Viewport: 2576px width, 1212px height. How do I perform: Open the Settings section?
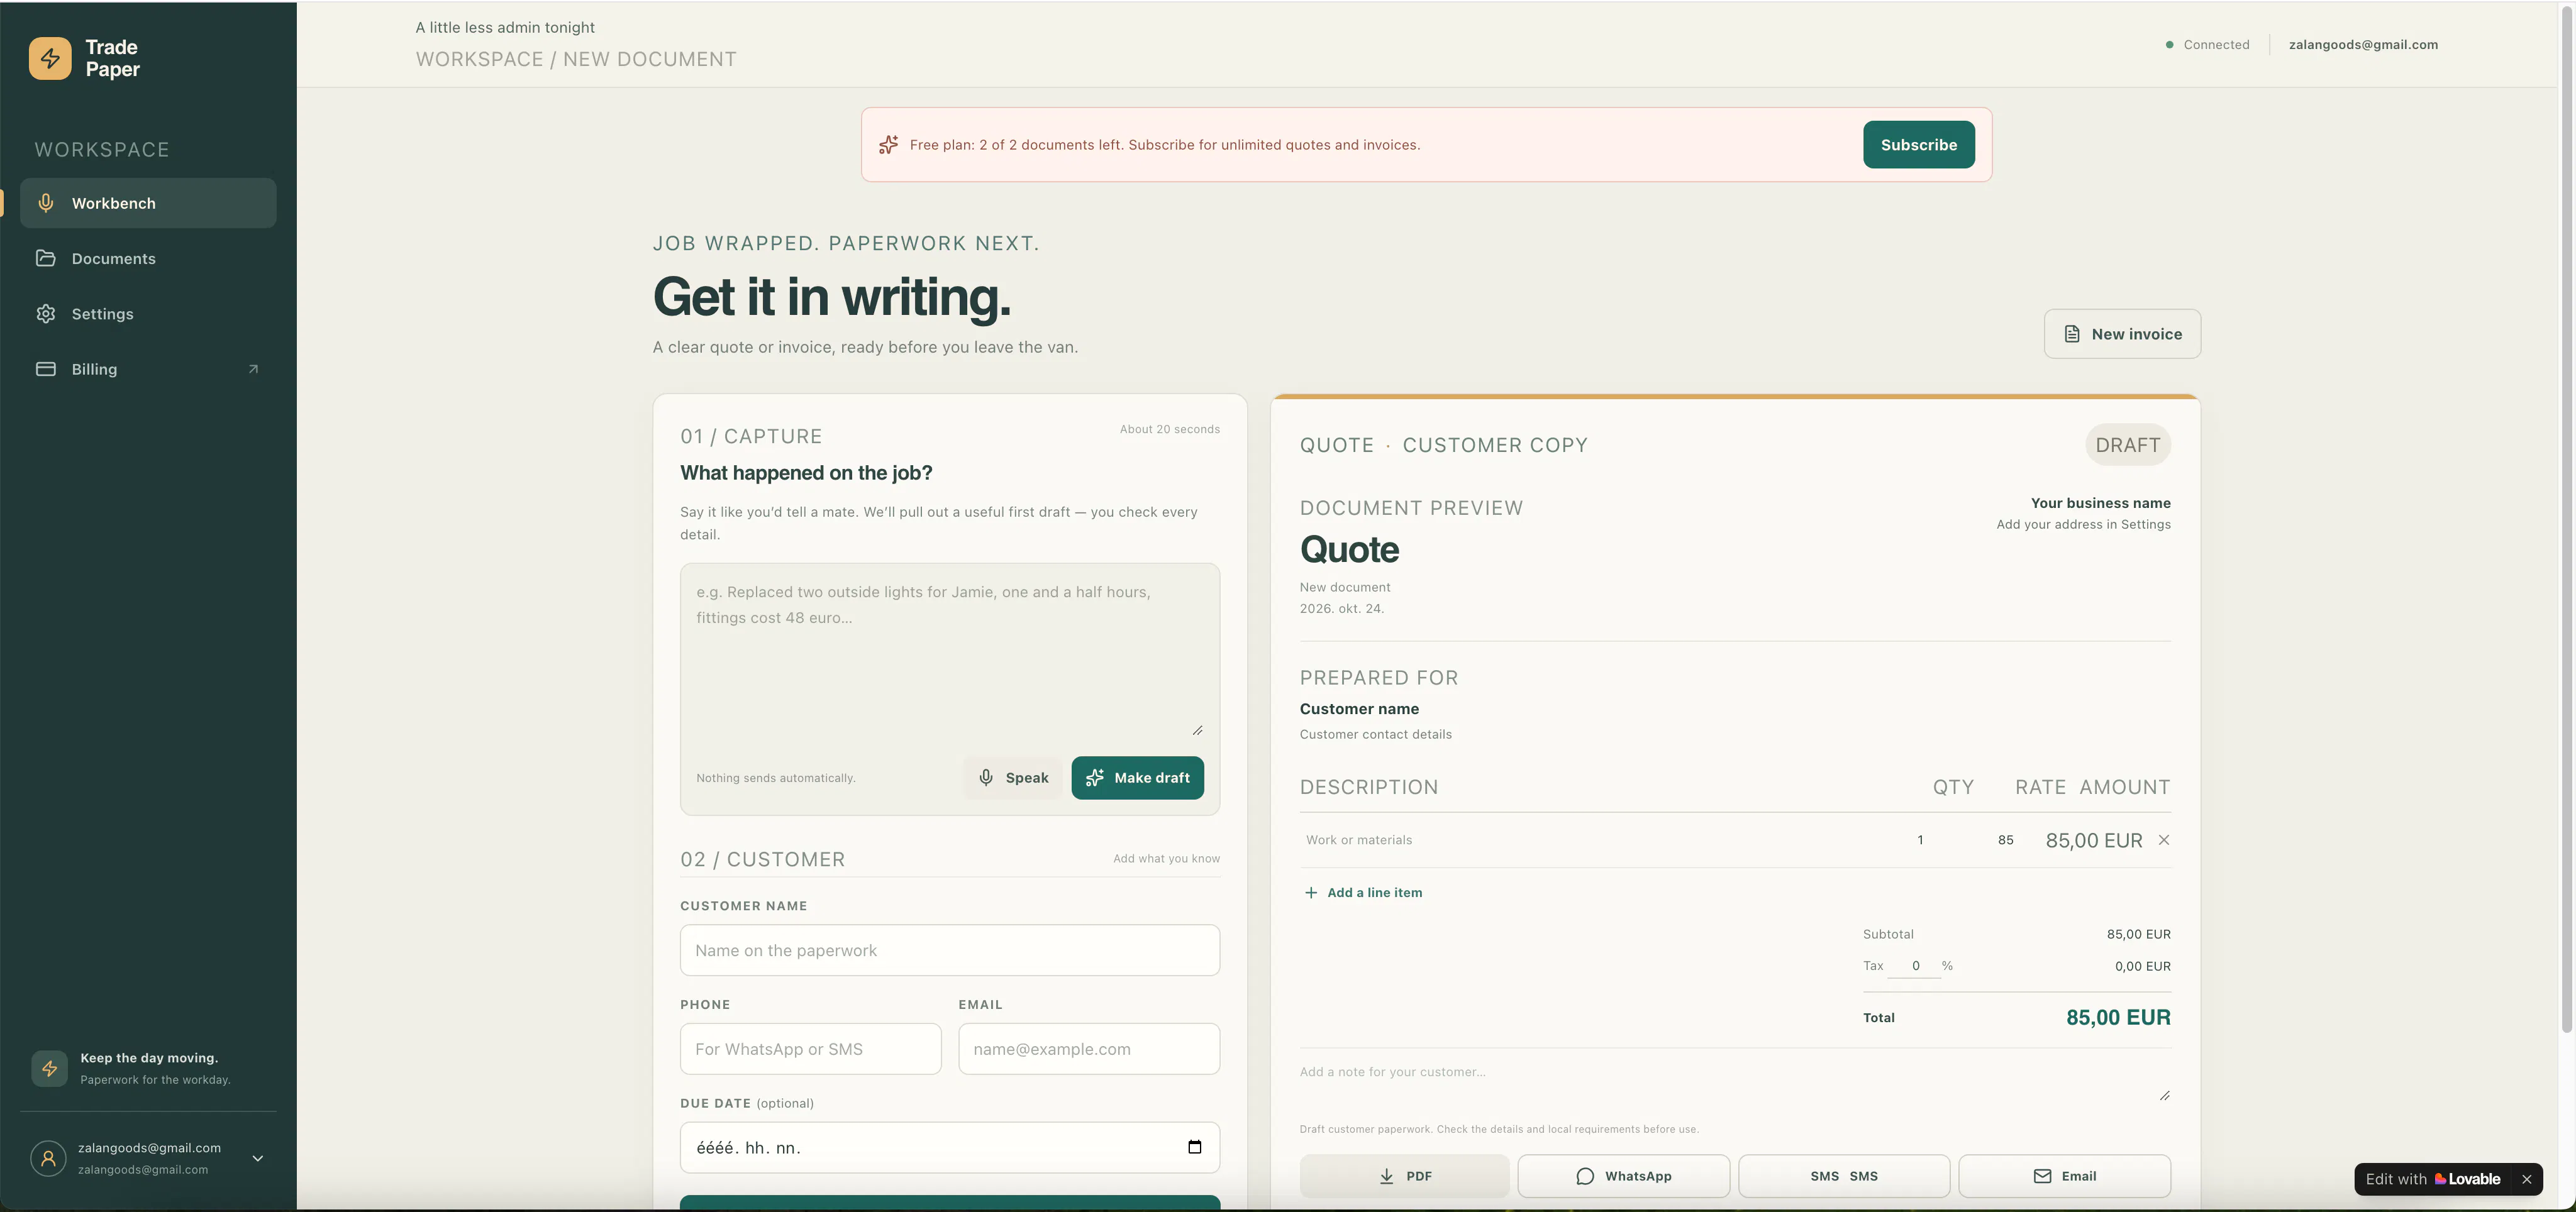[x=148, y=314]
